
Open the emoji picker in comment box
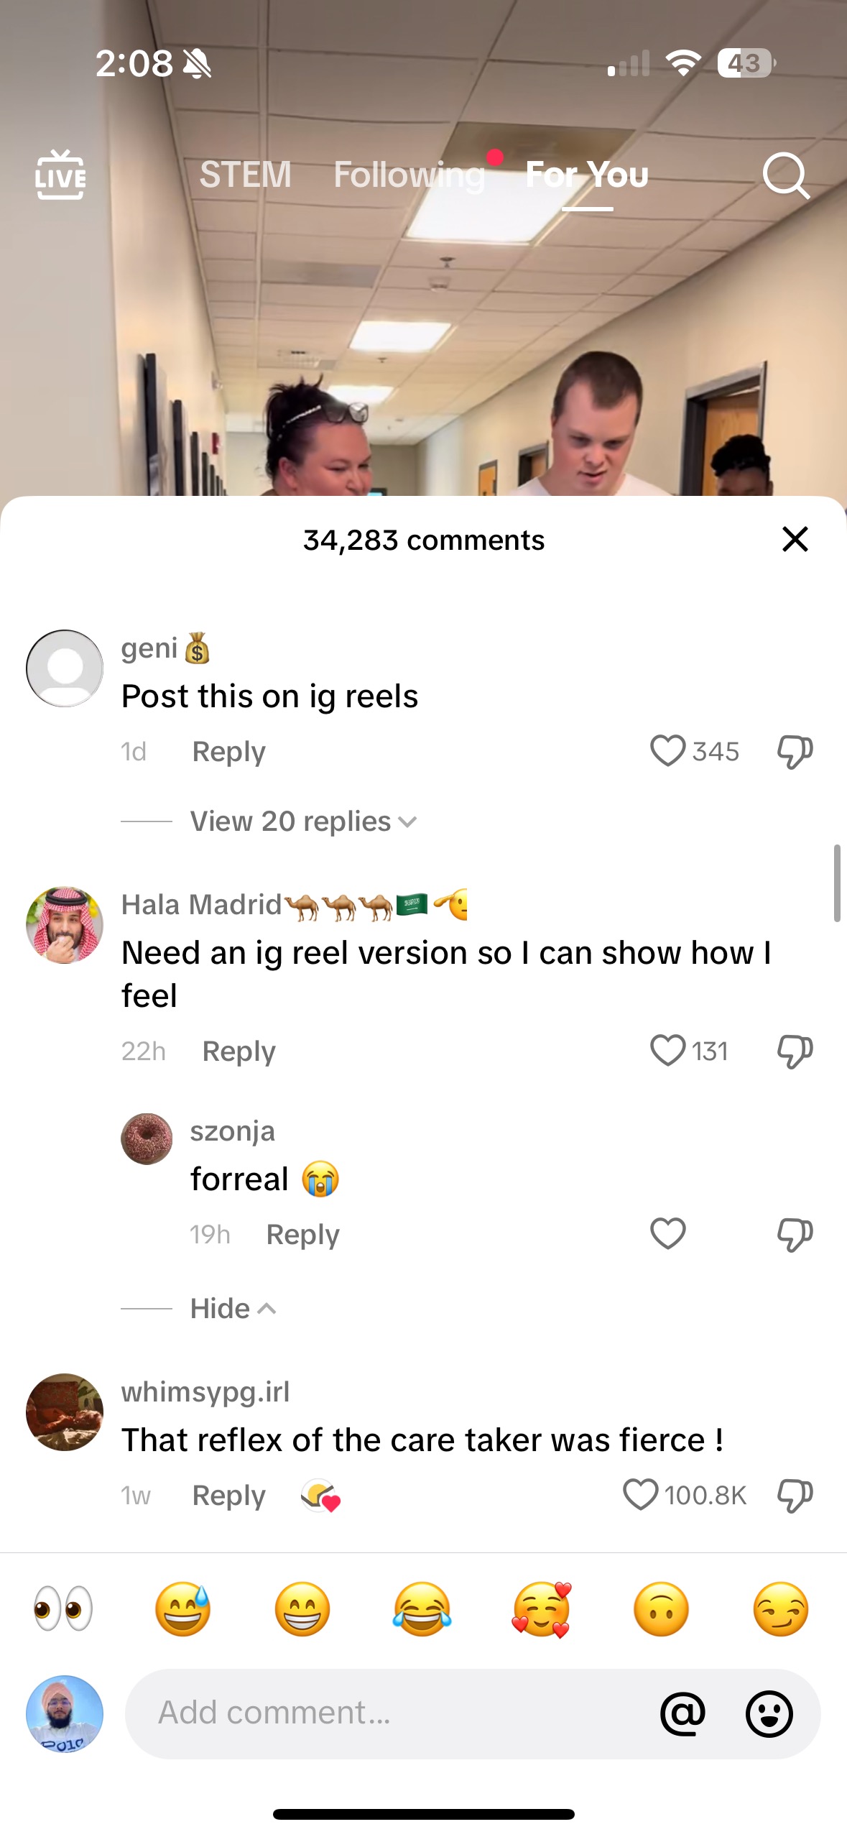click(x=769, y=1713)
